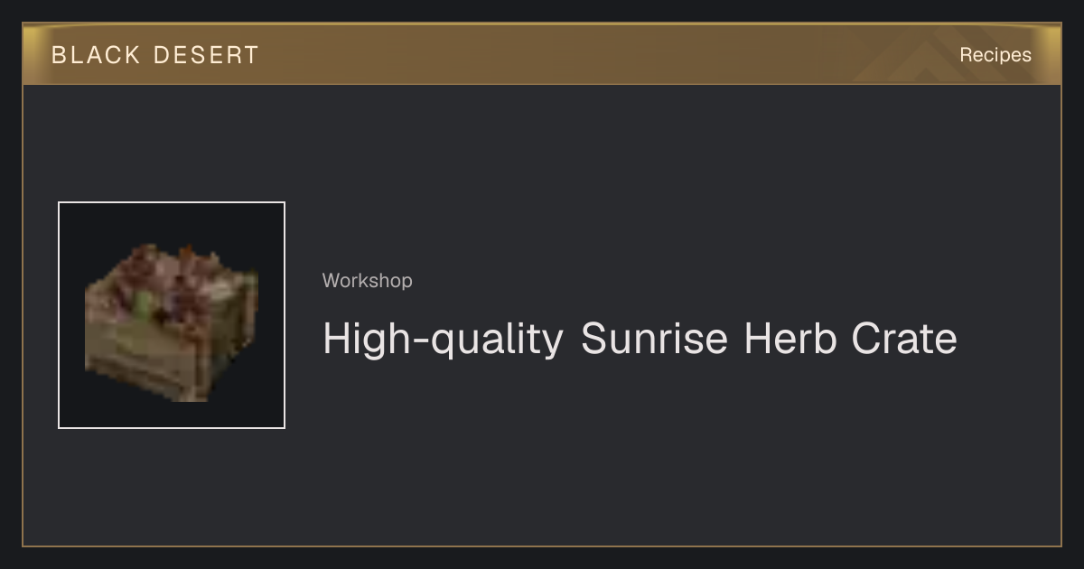Click the herb crate item icon

[x=172, y=322]
